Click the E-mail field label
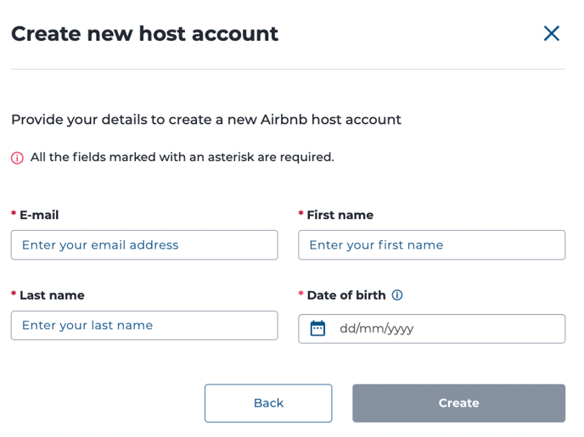This screenshot has height=437, width=584. click(39, 215)
